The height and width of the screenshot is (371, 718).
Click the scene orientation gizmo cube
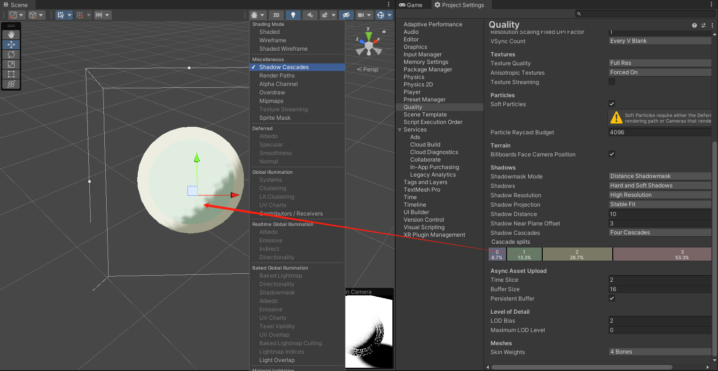pyautogui.click(x=369, y=46)
